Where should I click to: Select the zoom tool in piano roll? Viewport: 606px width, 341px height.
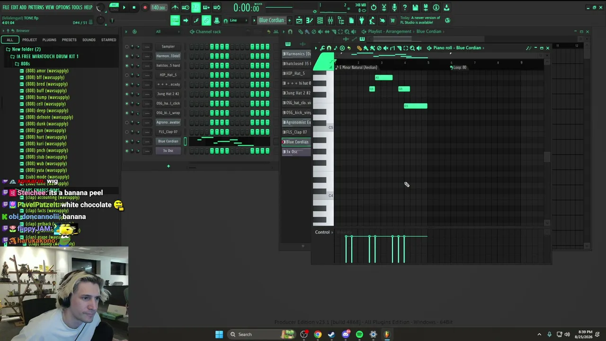(412, 48)
